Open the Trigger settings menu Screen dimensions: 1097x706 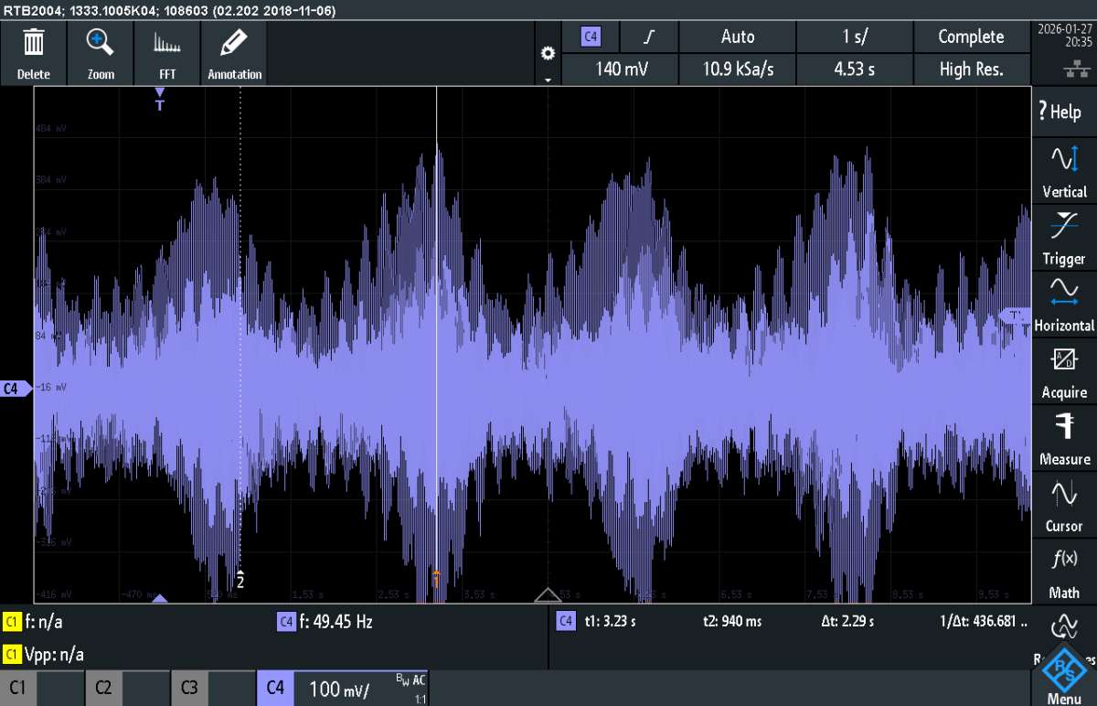[1064, 239]
